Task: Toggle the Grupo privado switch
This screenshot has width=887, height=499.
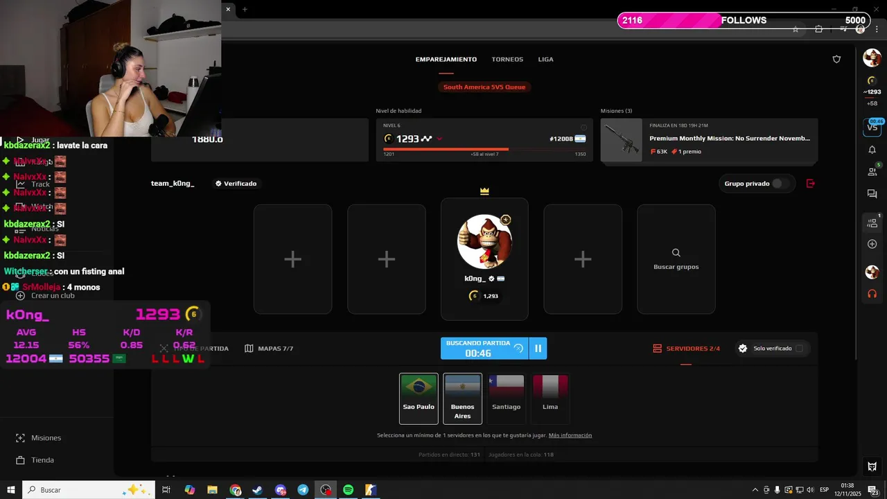Action: tap(780, 184)
